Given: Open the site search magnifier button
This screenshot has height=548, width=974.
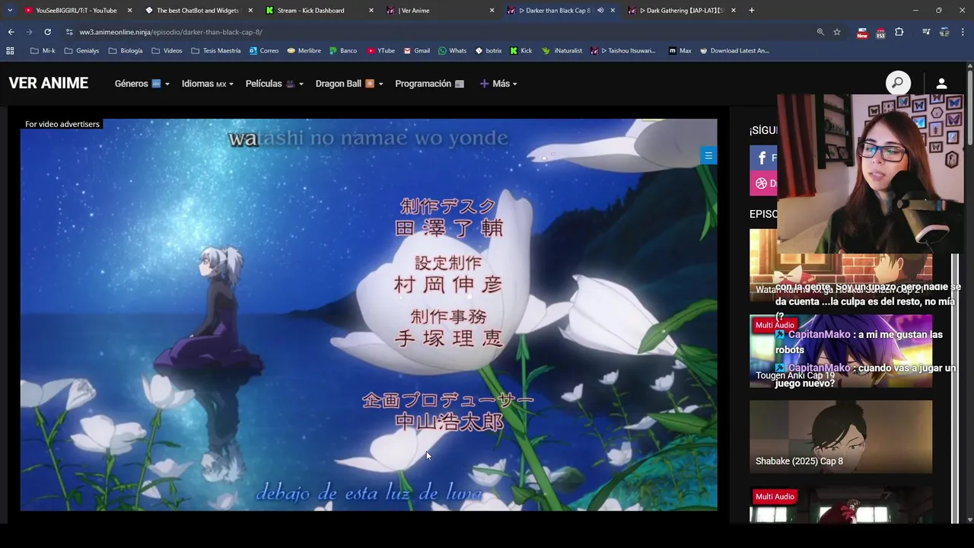Looking at the screenshot, I should pyautogui.click(x=898, y=83).
